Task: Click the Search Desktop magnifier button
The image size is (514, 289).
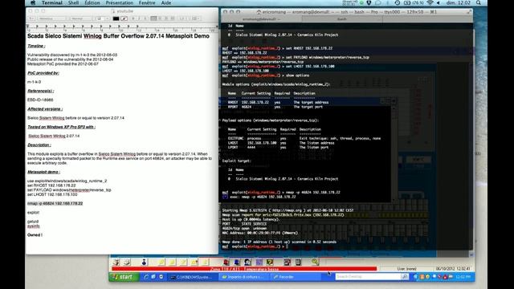Action: tap(405, 277)
